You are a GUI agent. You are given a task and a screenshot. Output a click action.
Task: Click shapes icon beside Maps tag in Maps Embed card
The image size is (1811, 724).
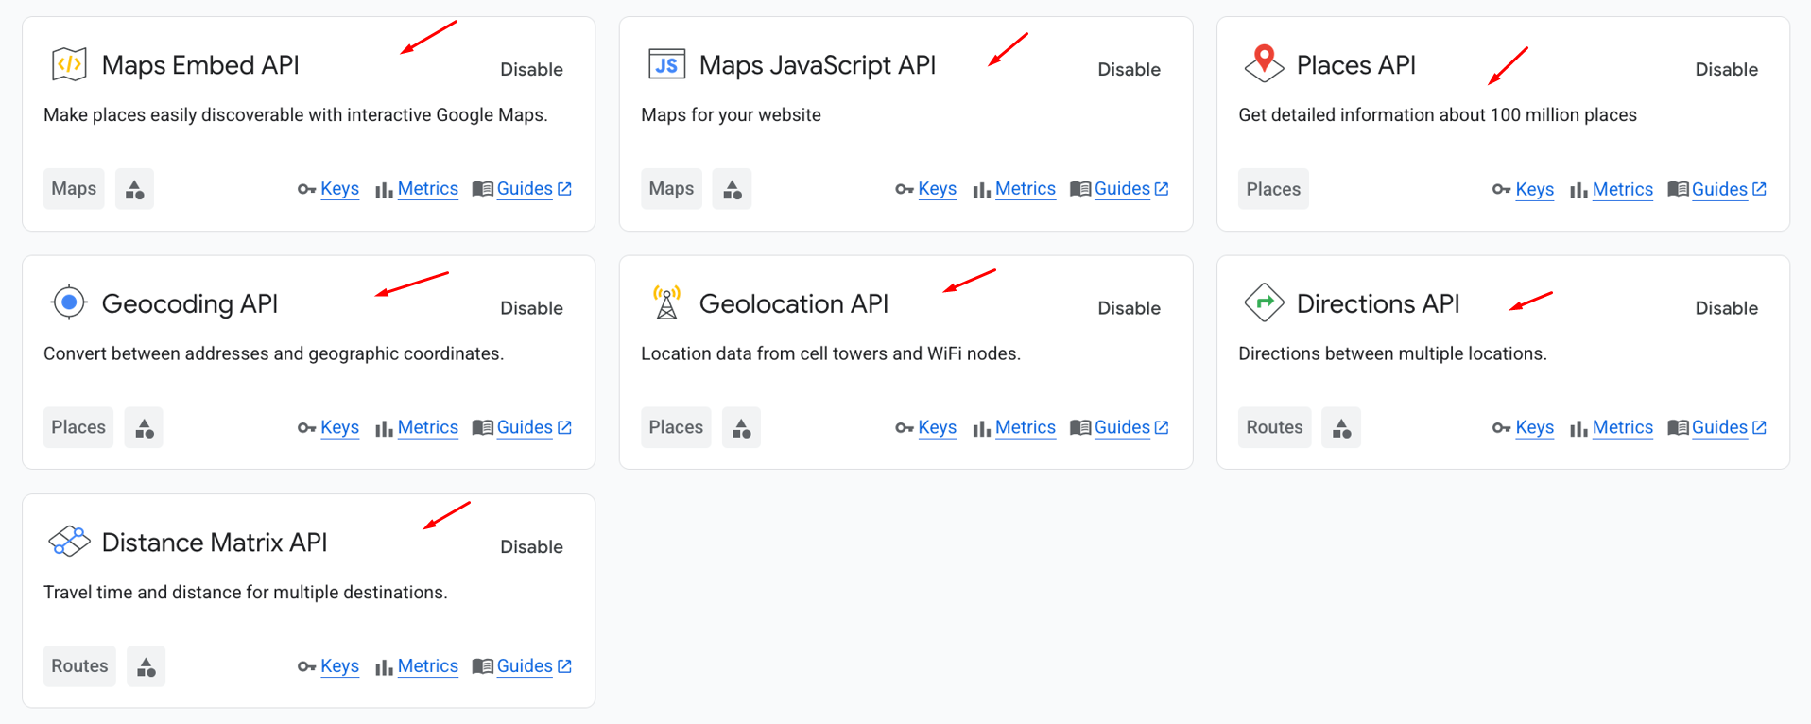click(x=134, y=189)
